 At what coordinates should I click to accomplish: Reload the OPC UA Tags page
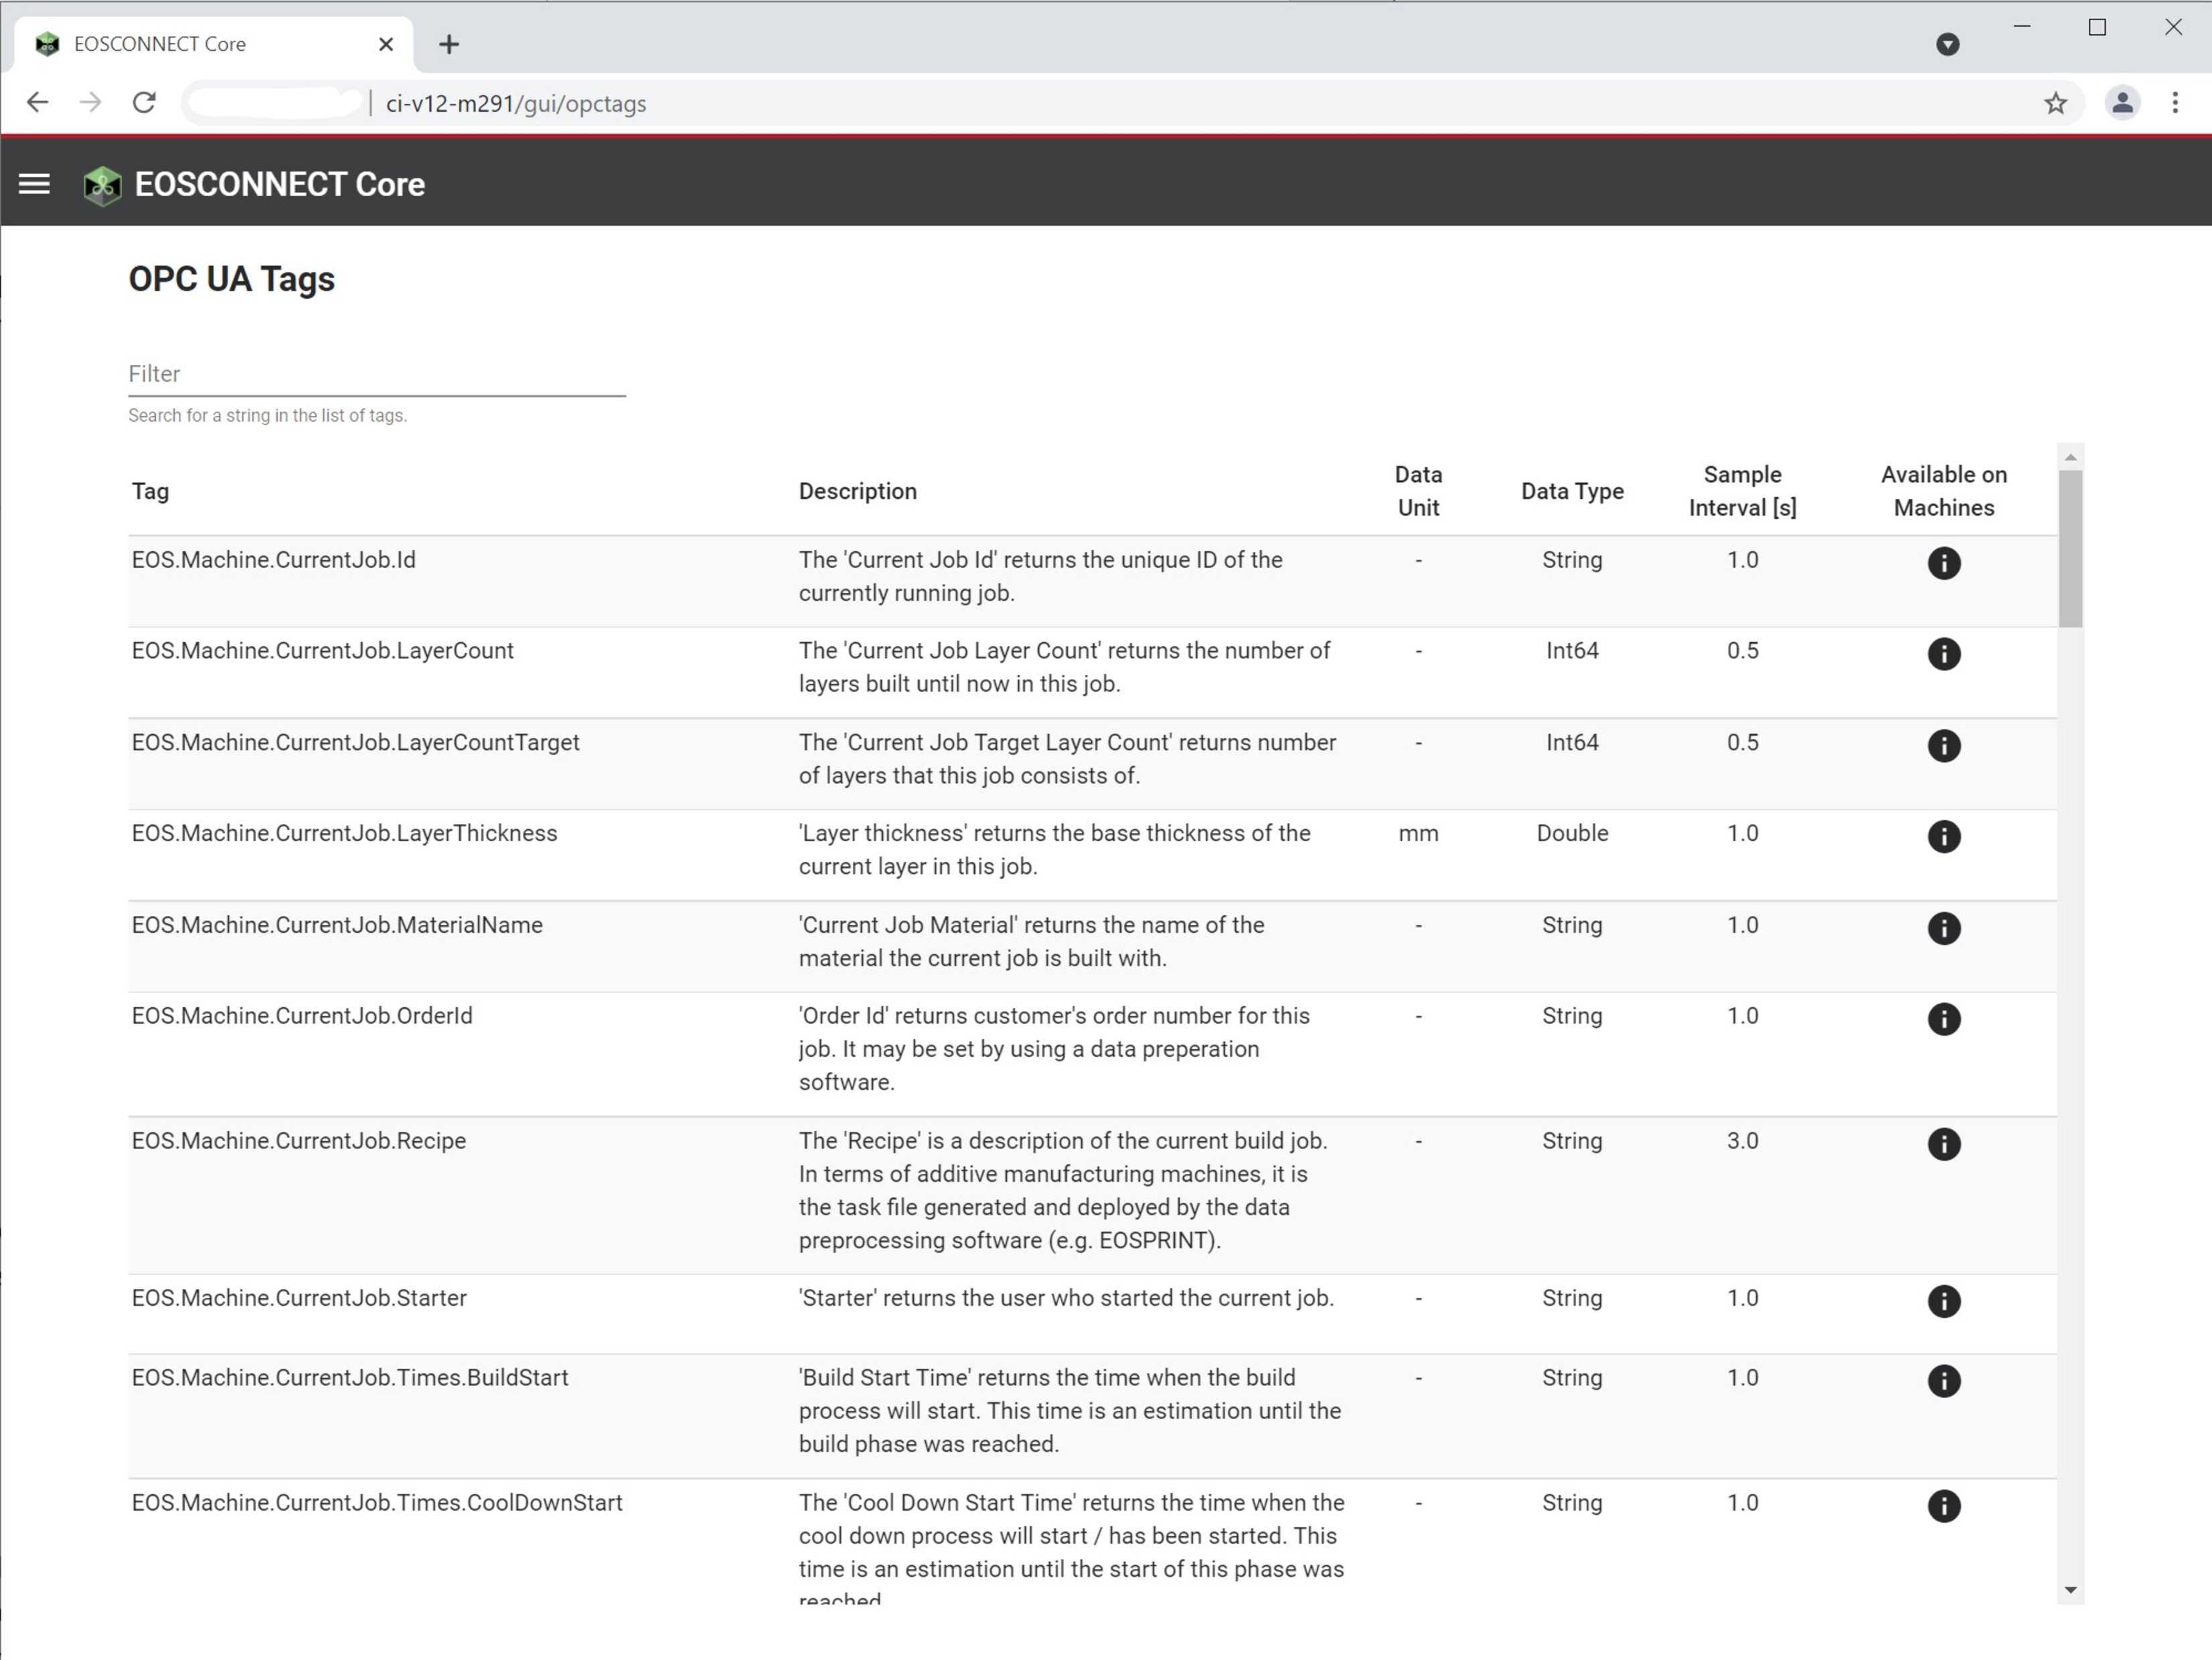click(x=144, y=102)
